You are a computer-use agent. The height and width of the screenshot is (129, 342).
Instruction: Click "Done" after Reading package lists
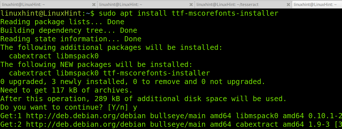(x=116, y=22)
